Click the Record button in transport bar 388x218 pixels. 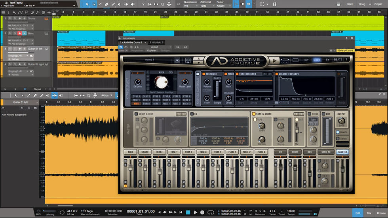[x=202, y=212]
